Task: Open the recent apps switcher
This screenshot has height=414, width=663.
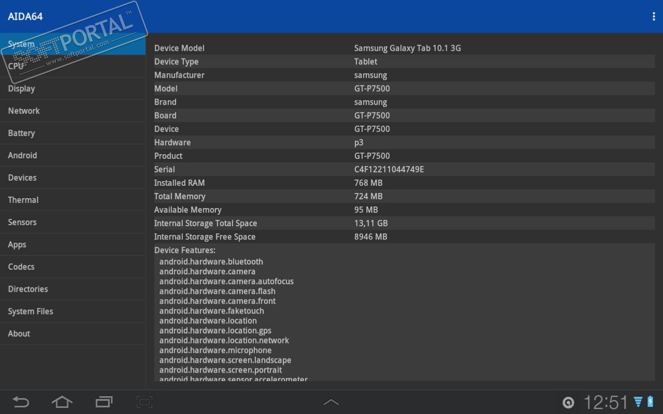Action: [x=104, y=402]
